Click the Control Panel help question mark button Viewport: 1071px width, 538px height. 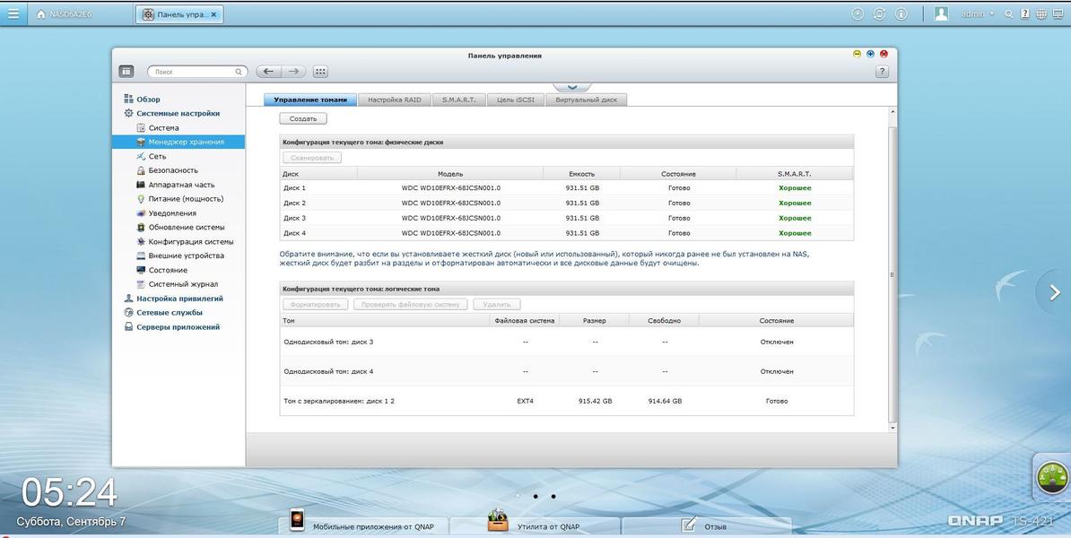882,72
